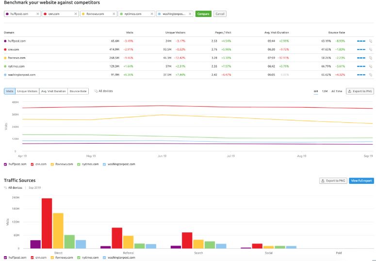Click the copy icon in washingtonpost.com row
The width and height of the screenshot is (376, 261).
371,75
